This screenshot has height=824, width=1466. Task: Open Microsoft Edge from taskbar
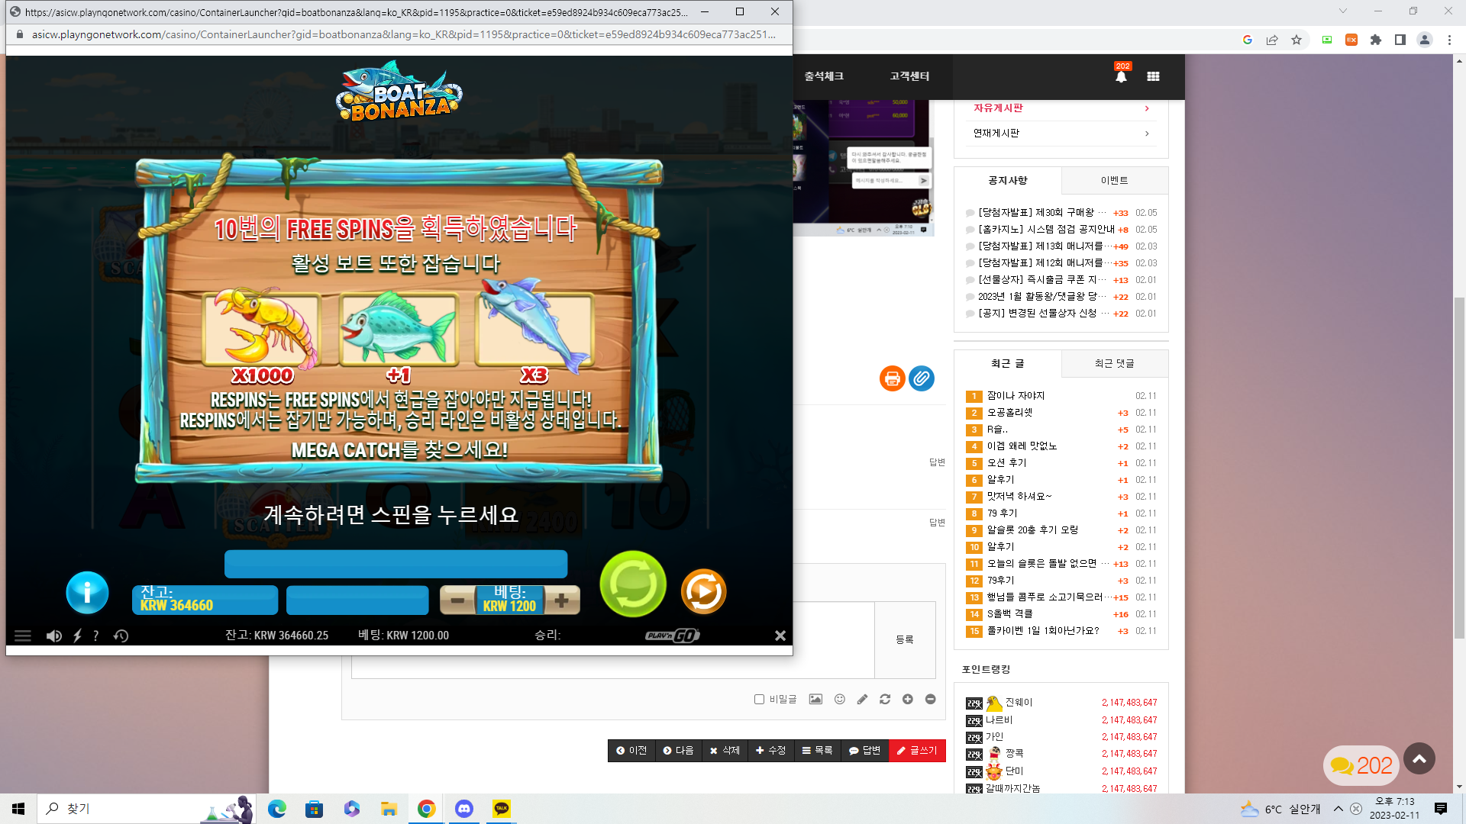[x=276, y=809]
